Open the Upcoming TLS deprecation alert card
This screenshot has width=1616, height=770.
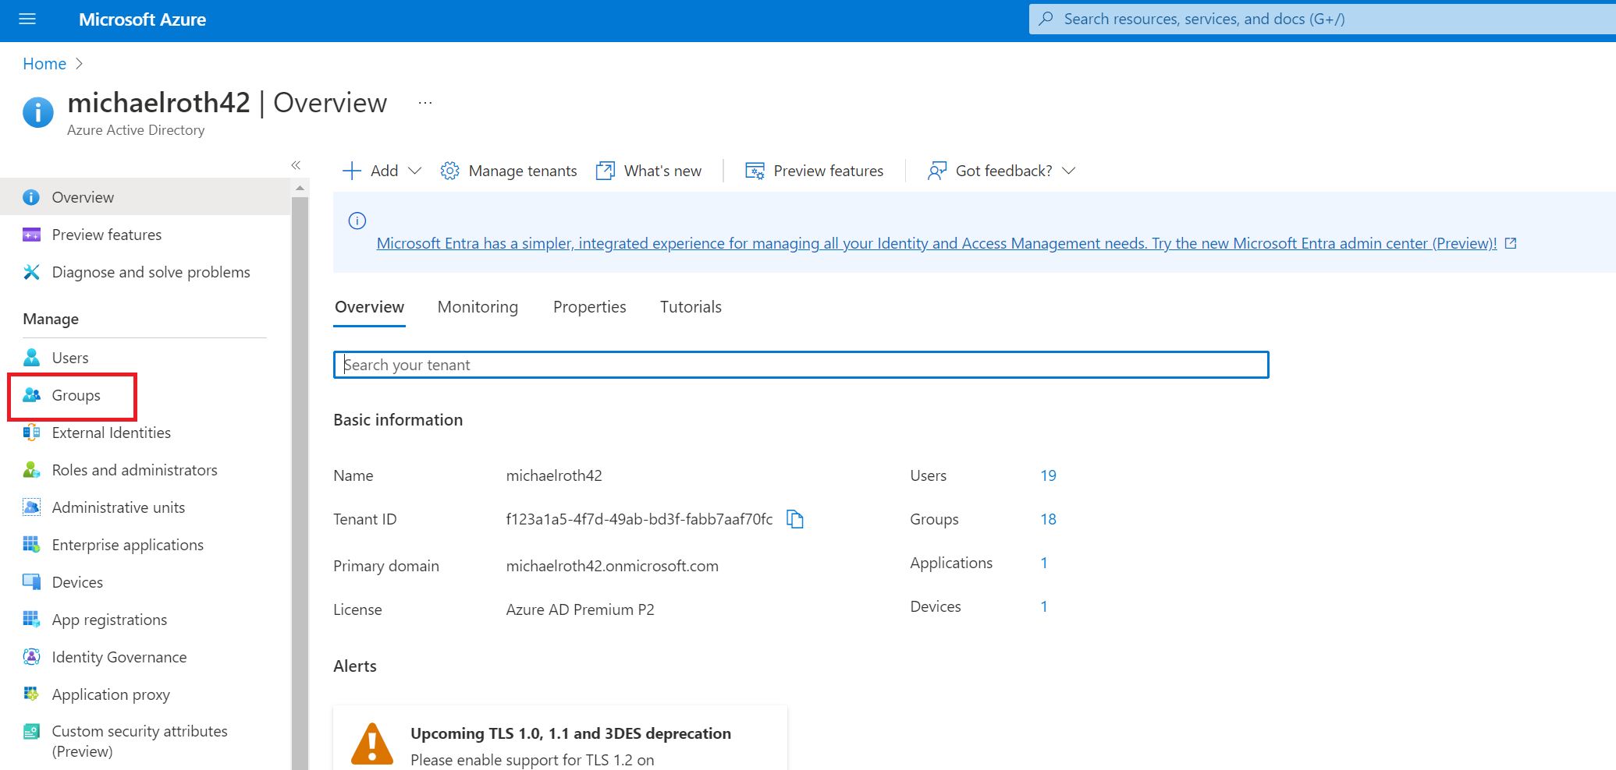click(560, 738)
